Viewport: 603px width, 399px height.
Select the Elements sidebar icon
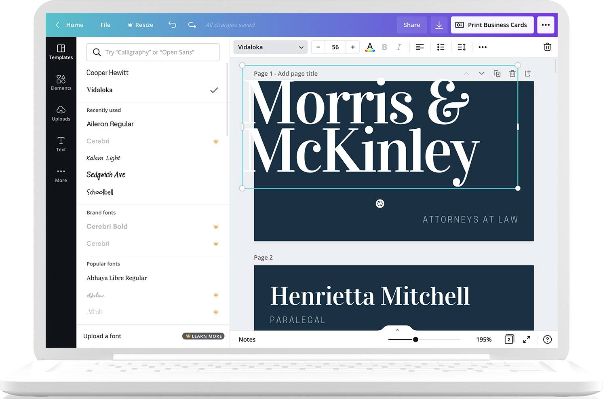pos(61,83)
